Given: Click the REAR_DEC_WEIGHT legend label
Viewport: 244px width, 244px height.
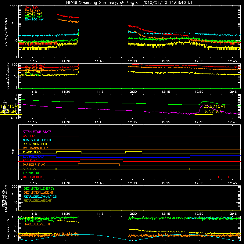Looking at the screenshot, I should [x=38, y=201].
